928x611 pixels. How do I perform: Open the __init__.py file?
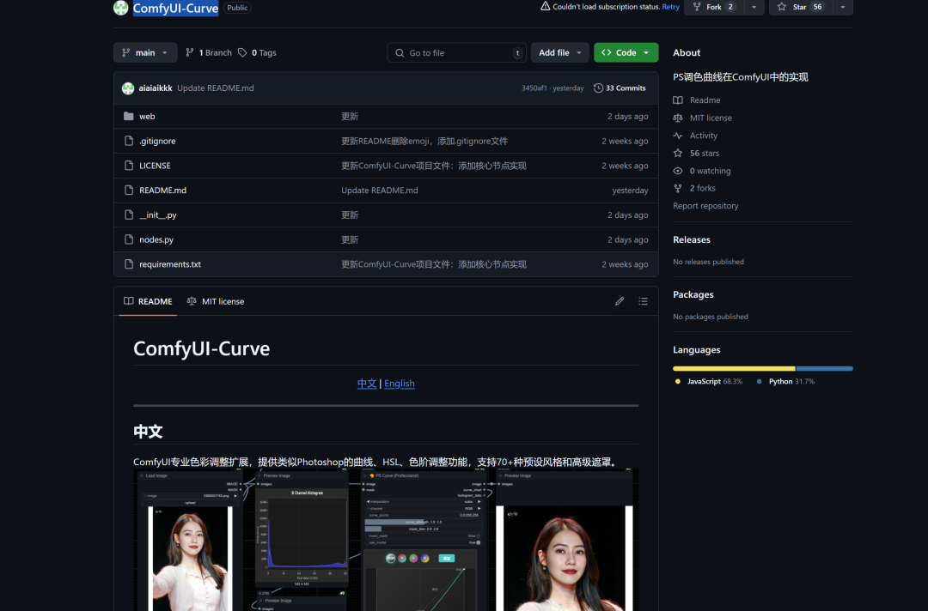point(157,215)
